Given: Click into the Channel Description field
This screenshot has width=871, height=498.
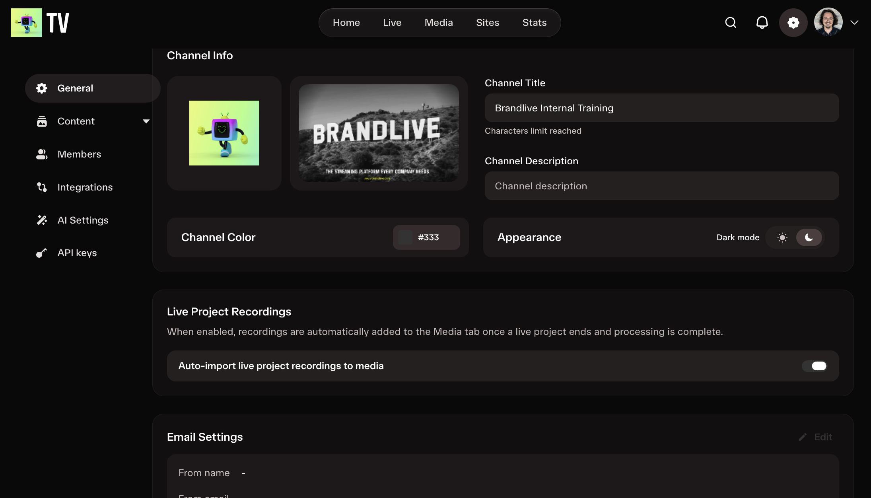Looking at the screenshot, I should pyautogui.click(x=662, y=186).
